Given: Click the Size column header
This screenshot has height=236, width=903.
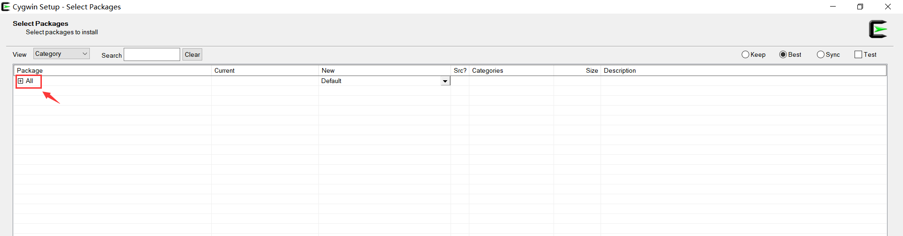Looking at the screenshot, I should click(578, 70).
